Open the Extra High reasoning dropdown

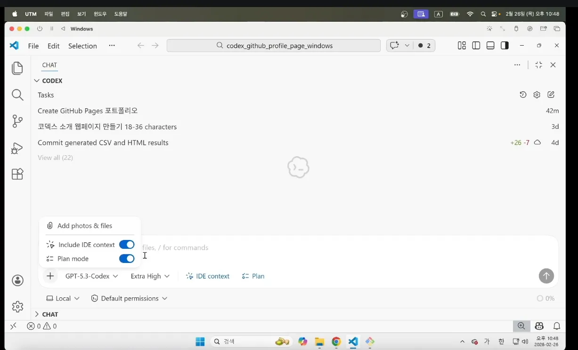[x=150, y=276]
